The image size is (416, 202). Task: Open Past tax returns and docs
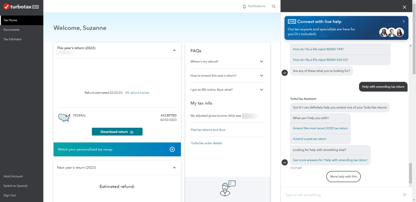click(208, 130)
